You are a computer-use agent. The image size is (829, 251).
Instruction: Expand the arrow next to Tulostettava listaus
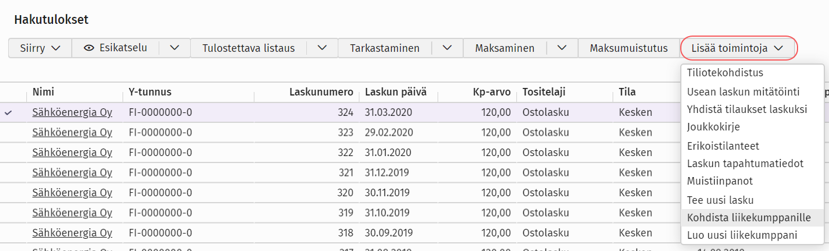[322, 48]
